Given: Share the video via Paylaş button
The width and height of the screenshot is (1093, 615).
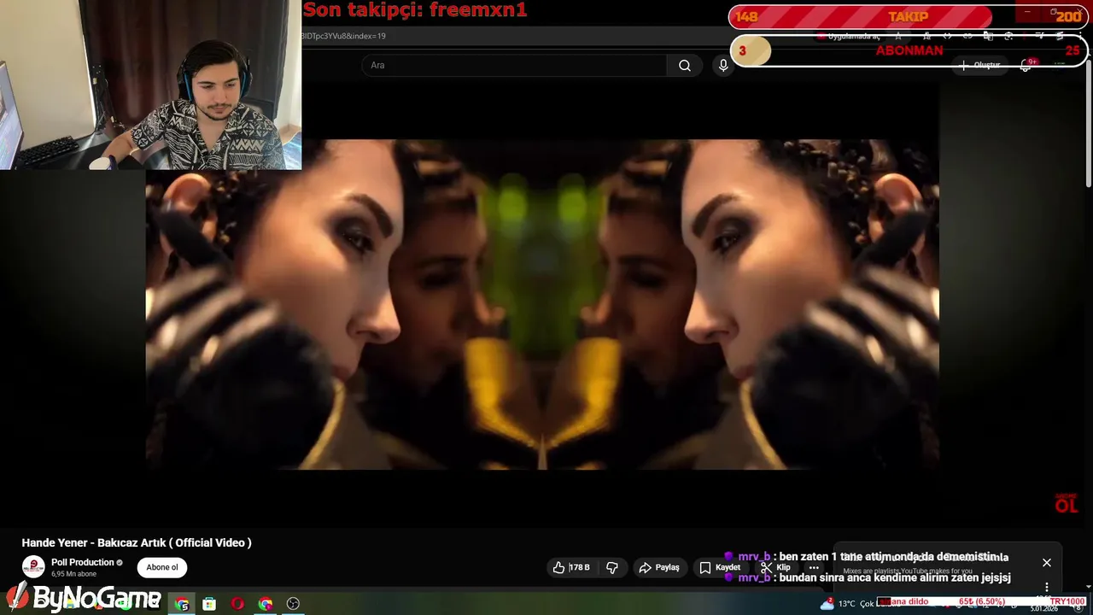Looking at the screenshot, I should pos(659,567).
